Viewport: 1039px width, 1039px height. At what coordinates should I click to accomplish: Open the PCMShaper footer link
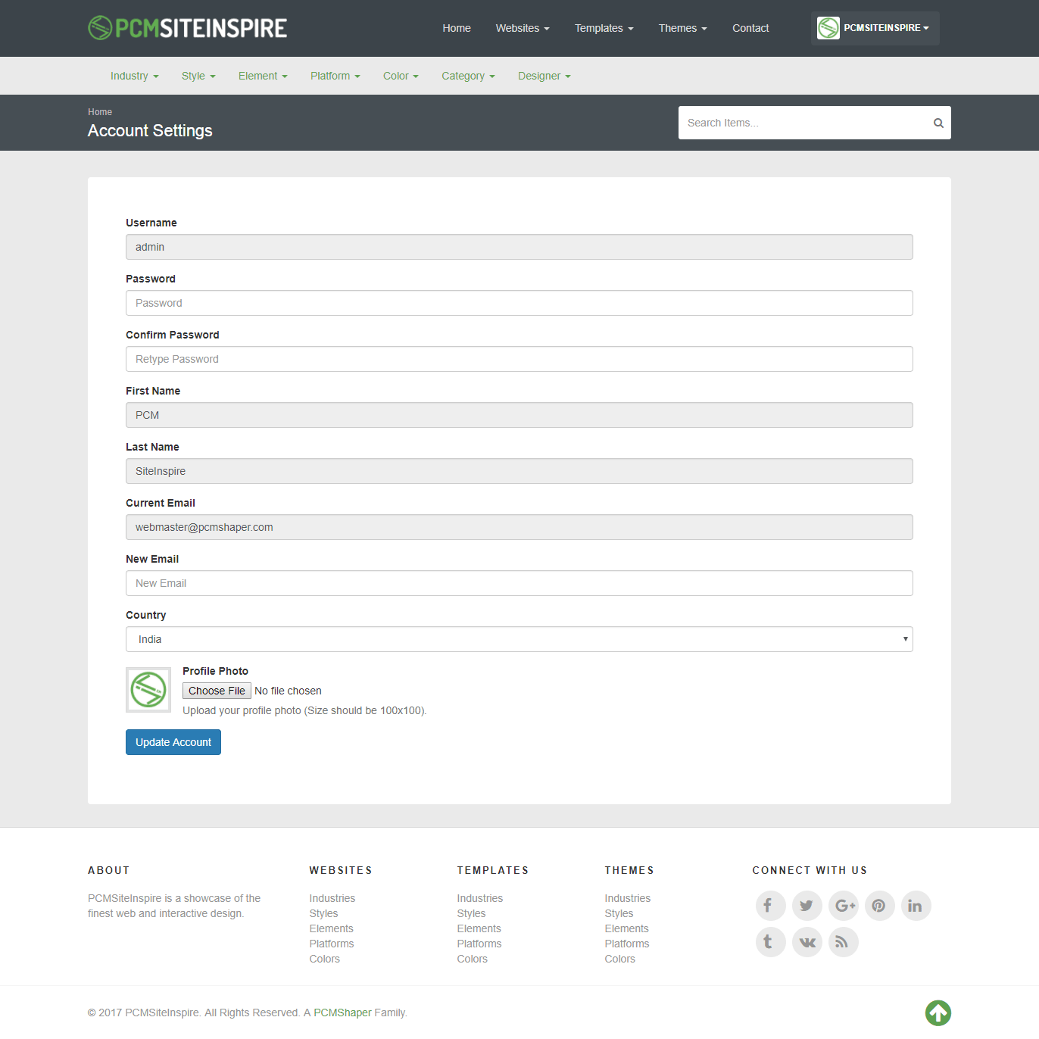(x=342, y=1012)
